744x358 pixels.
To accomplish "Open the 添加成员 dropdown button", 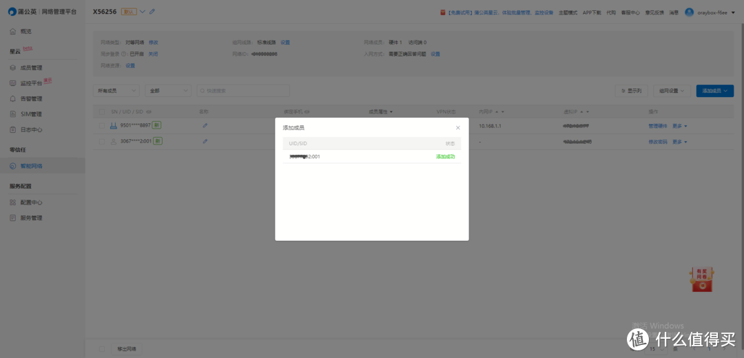I will (x=714, y=91).
